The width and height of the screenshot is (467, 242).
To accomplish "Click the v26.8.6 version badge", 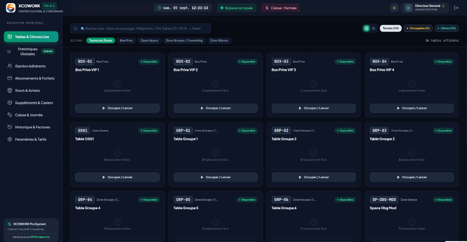I will [x=49, y=5].
